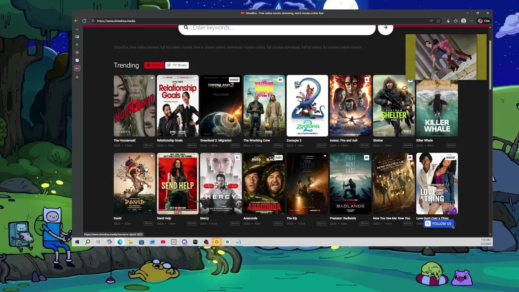Open Relationship Goals poster
The width and height of the screenshot is (519, 292).
(x=178, y=106)
